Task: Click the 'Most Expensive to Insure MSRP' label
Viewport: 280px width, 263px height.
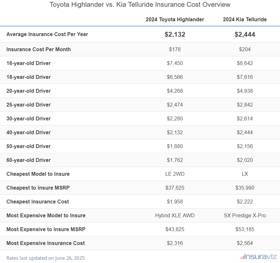Action: [x=46, y=229]
